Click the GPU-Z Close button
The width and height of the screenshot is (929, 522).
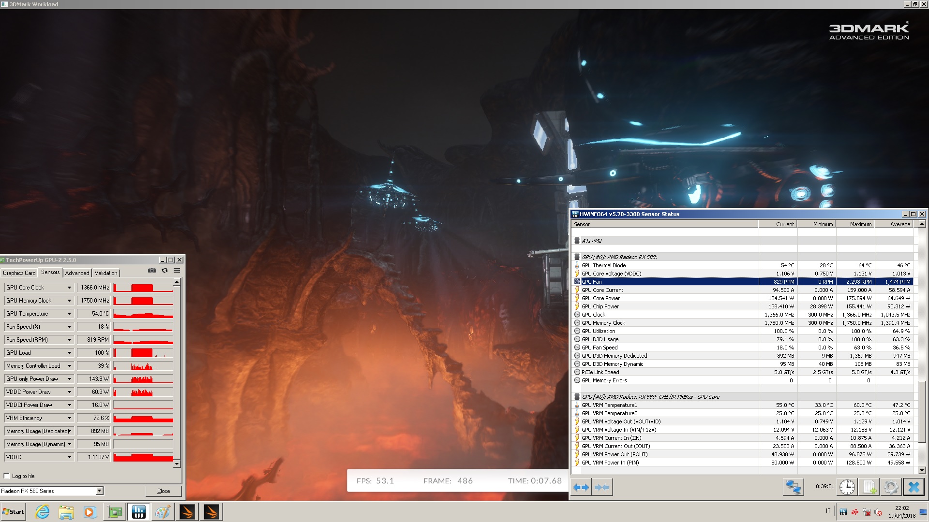pos(164,491)
